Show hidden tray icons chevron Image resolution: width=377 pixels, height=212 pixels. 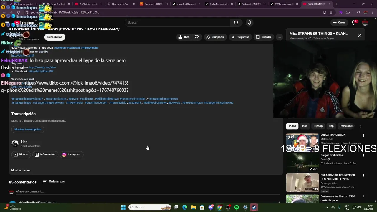coord(326,208)
